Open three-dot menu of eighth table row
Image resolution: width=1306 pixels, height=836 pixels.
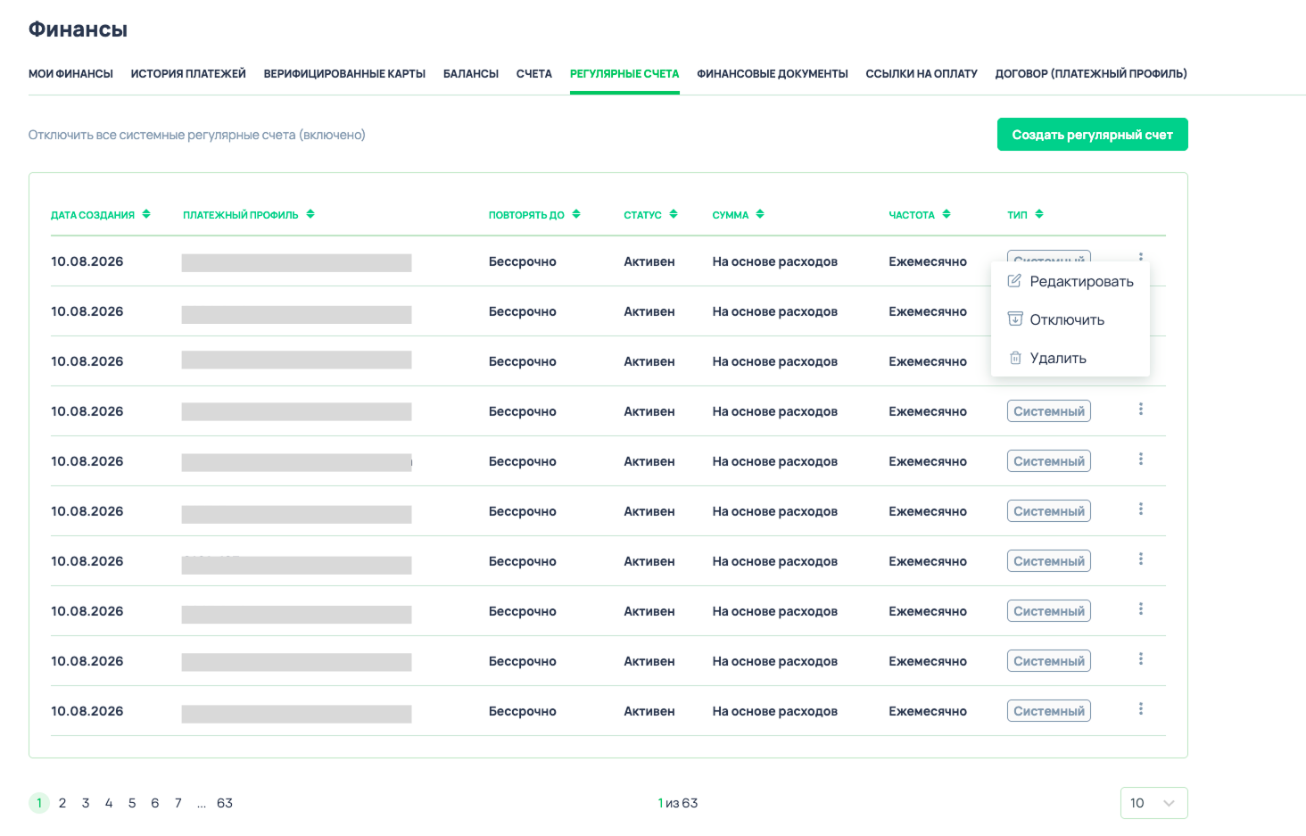tap(1140, 609)
